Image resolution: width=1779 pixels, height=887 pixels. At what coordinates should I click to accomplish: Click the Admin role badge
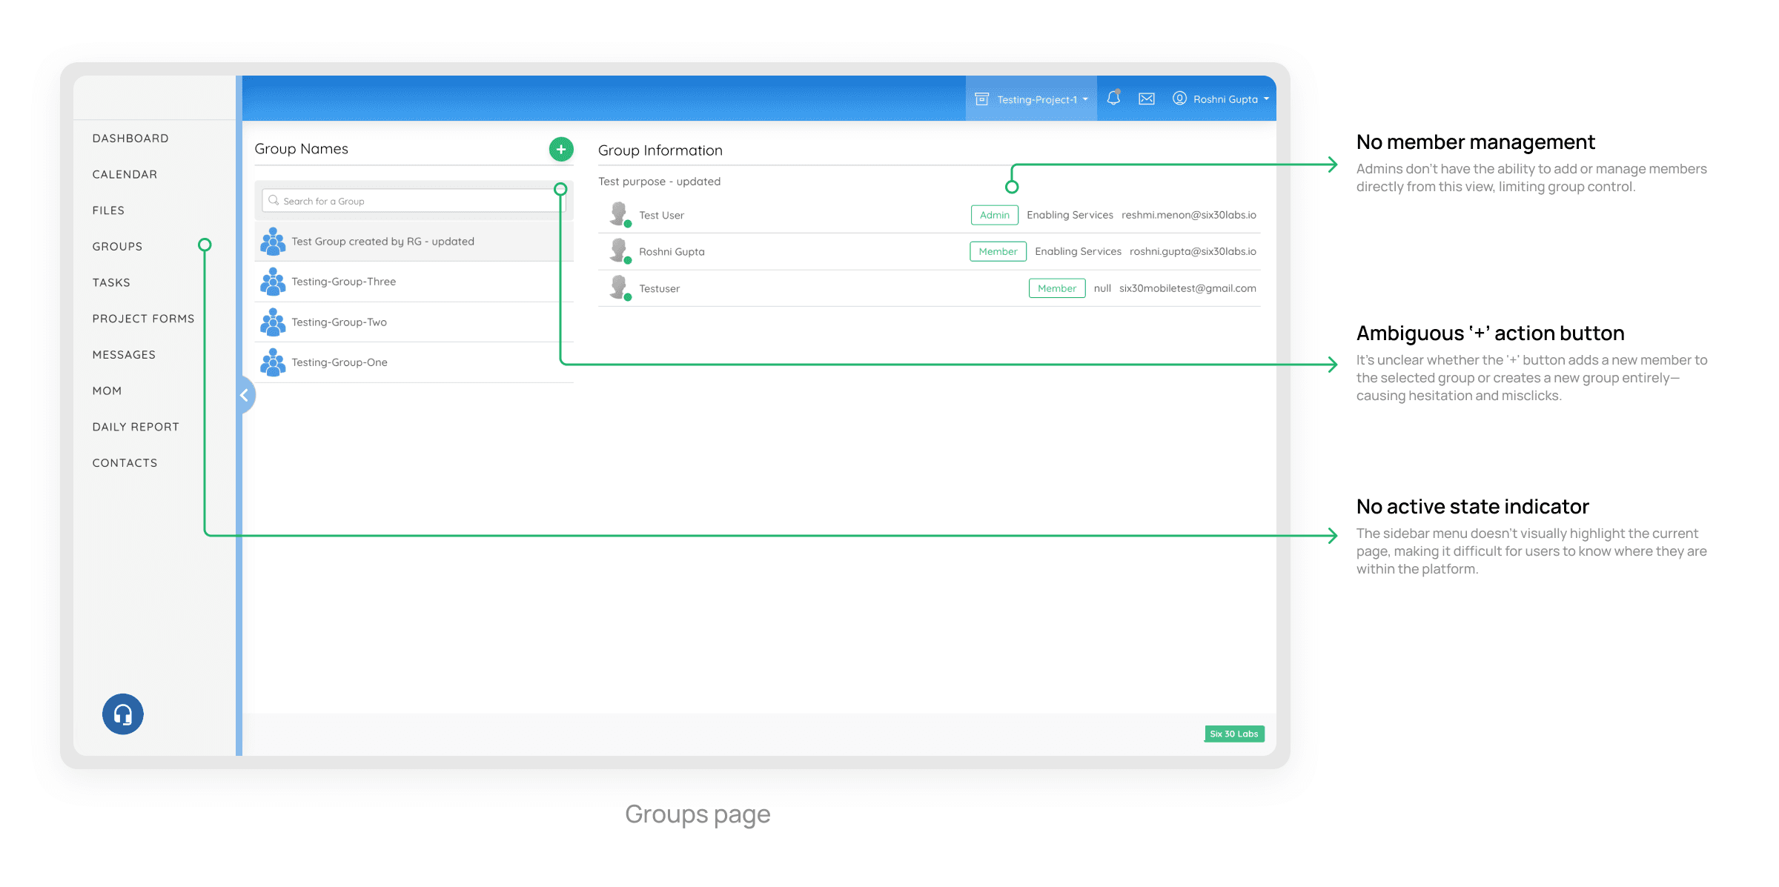coord(994,215)
